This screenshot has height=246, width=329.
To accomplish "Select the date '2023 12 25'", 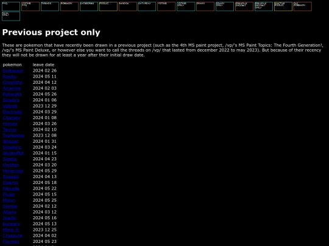I will click(x=44, y=230).
